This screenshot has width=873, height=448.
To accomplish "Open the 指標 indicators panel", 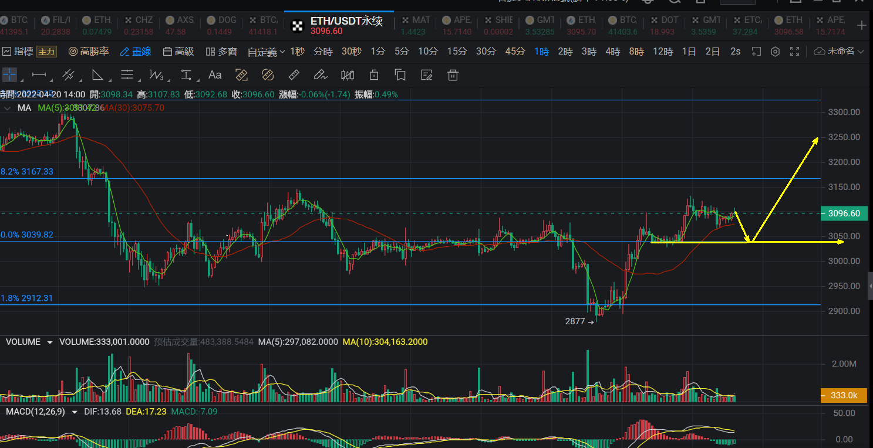I will point(18,52).
